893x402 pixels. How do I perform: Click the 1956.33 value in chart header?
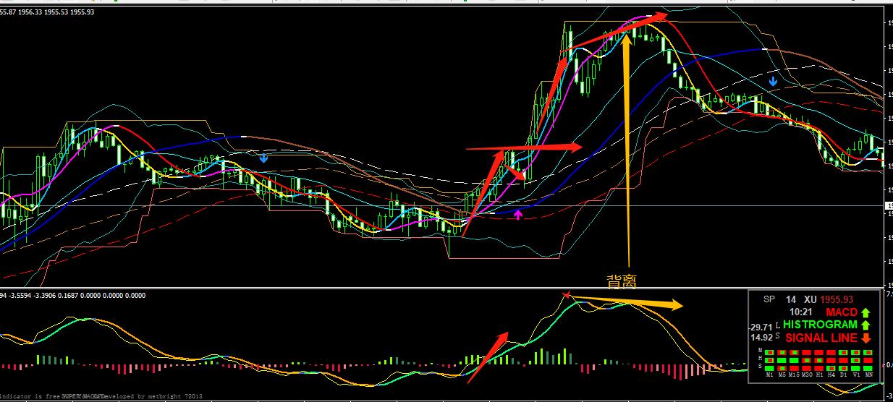tap(30, 12)
